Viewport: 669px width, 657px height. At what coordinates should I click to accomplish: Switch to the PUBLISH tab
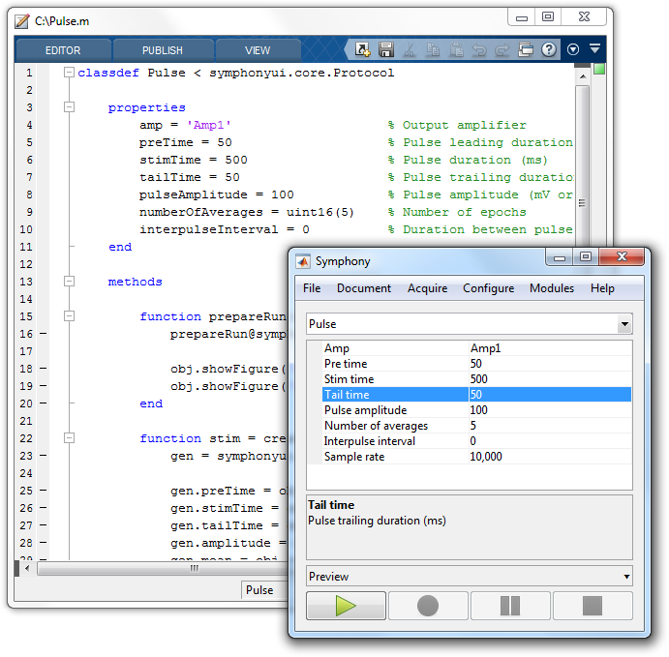(162, 50)
